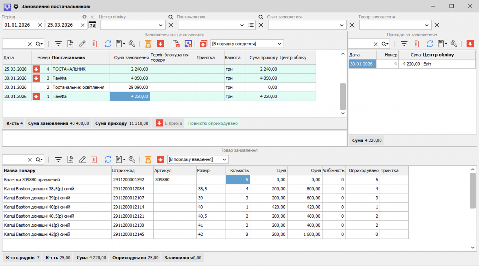
Task: Refresh the receipts by order list
Action: pos(430,44)
